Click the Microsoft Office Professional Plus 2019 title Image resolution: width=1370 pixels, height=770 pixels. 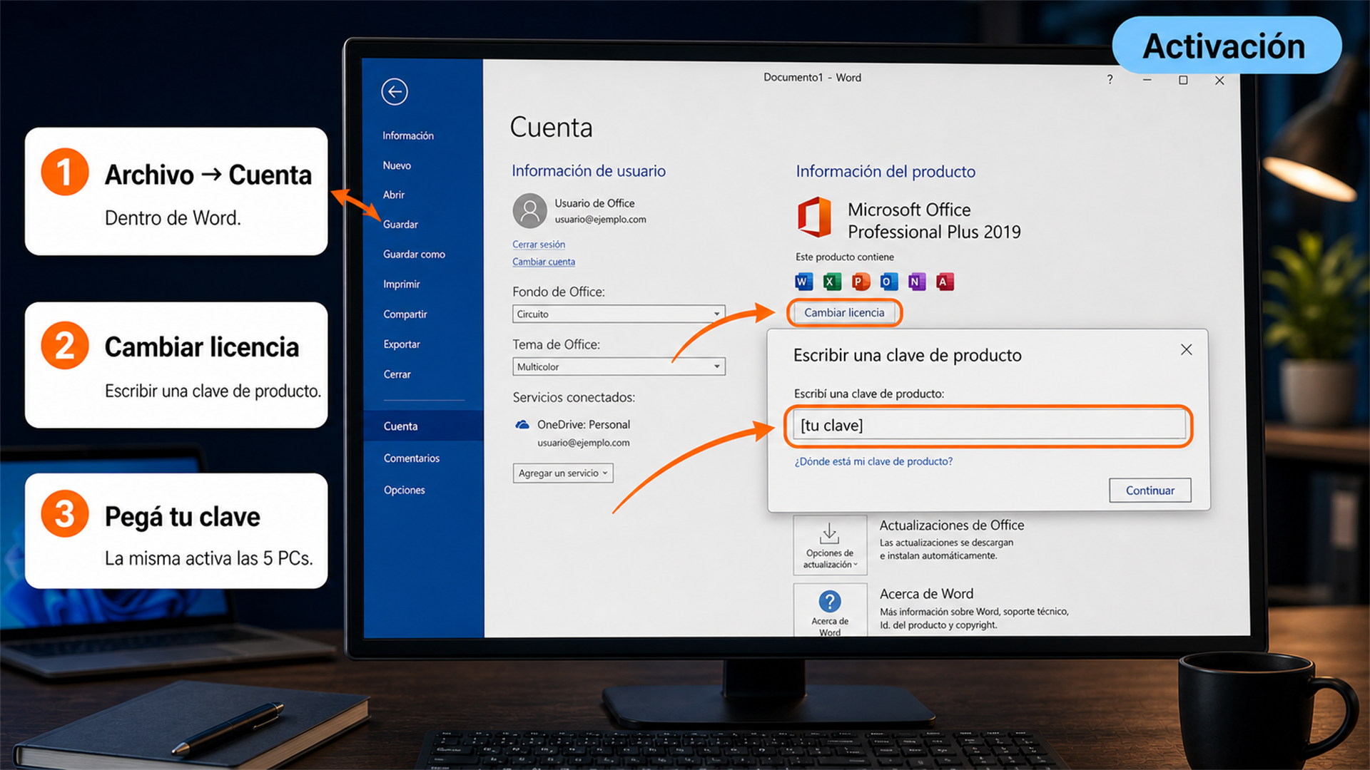point(934,221)
